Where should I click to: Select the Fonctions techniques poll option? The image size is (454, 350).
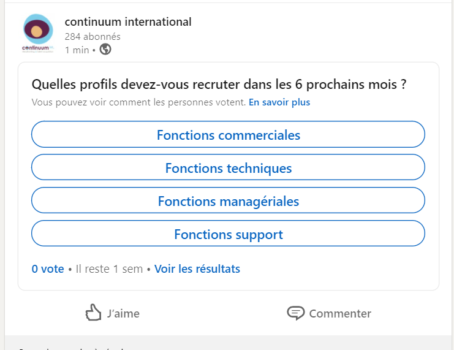pos(228,168)
